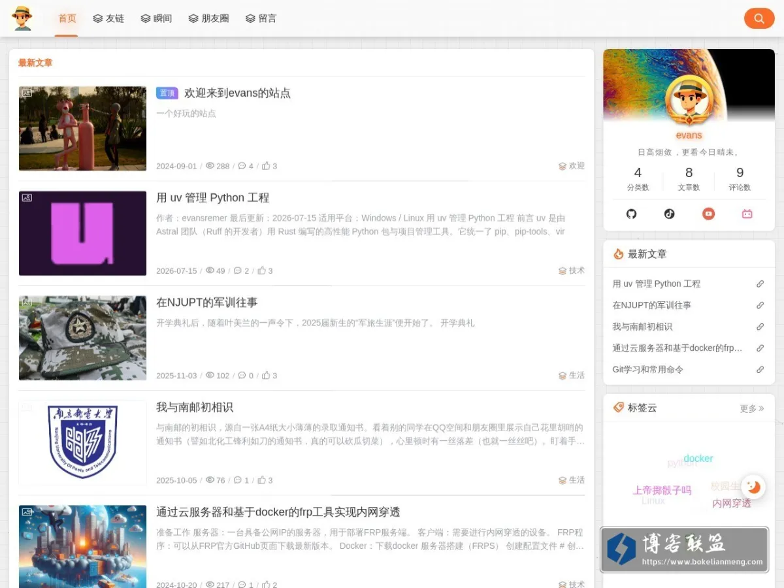The width and height of the screenshot is (784, 588).
Task: Select 上帝掷骰子吗 tag in tag cloud
Action: coord(662,491)
